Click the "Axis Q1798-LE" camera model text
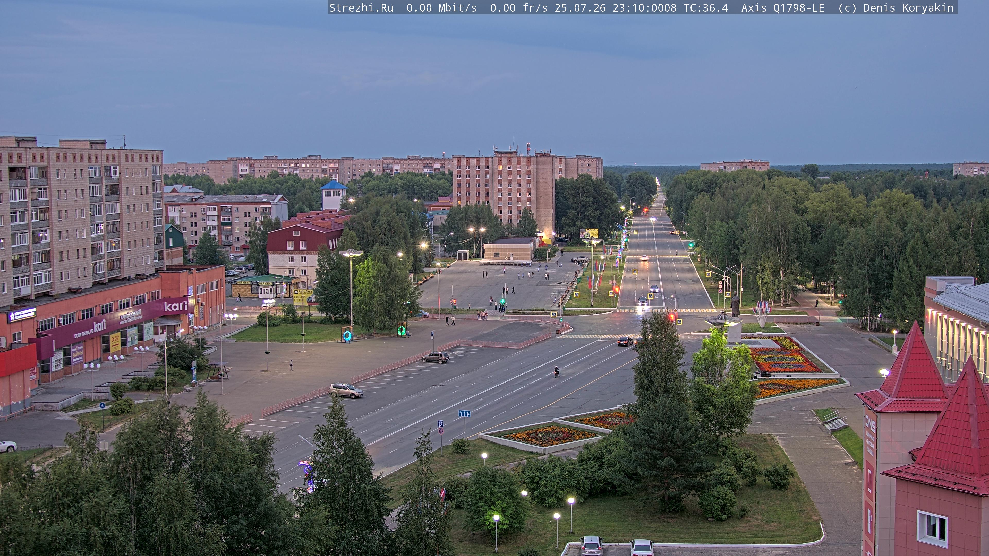The height and width of the screenshot is (556, 989). pyautogui.click(x=783, y=8)
